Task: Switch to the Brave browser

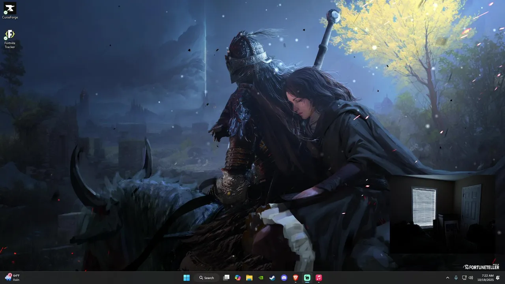Action: (x=296, y=278)
